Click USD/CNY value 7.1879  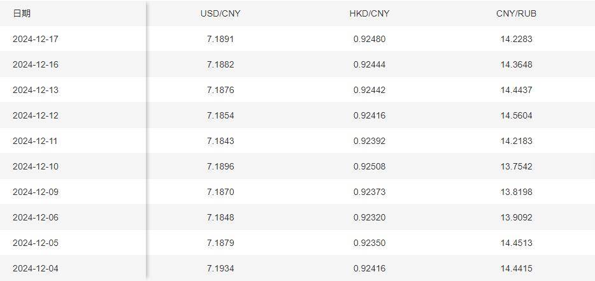click(220, 243)
